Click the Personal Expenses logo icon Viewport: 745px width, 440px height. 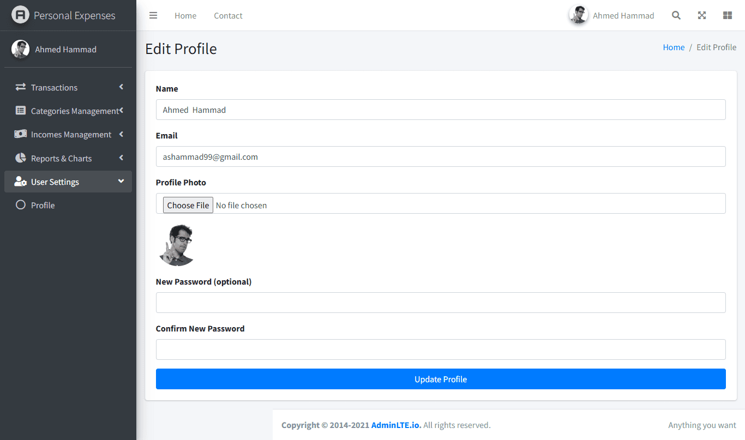pyautogui.click(x=20, y=15)
